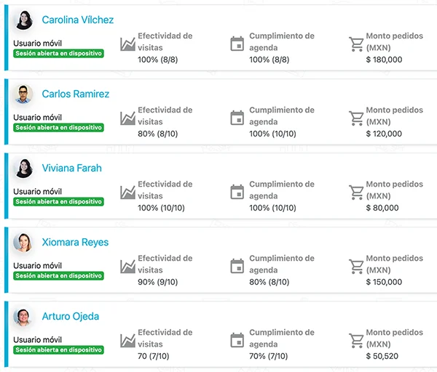This screenshot has height=372, width=437.
Task: Click Arturo Ojeda's green session status badge
Action: [58, 349]
